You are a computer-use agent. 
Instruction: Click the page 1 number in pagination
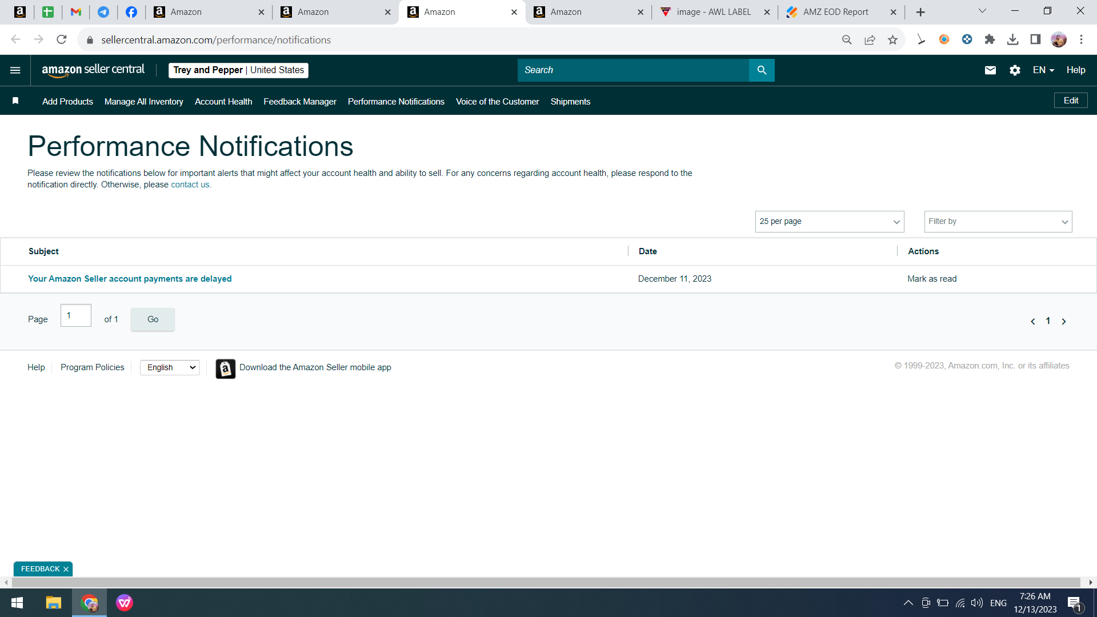coord(1048,321)
